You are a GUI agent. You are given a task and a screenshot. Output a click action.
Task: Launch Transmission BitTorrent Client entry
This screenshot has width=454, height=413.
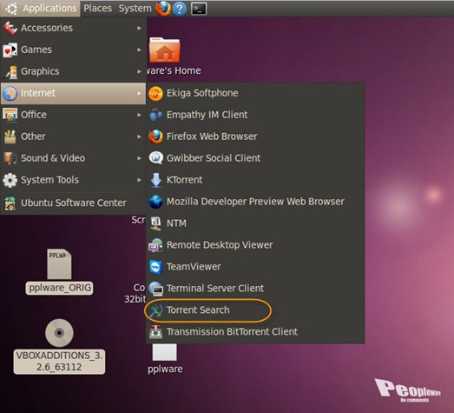255,332
